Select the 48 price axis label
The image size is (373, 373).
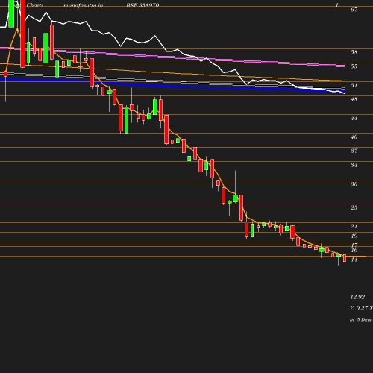click(354, 99)
